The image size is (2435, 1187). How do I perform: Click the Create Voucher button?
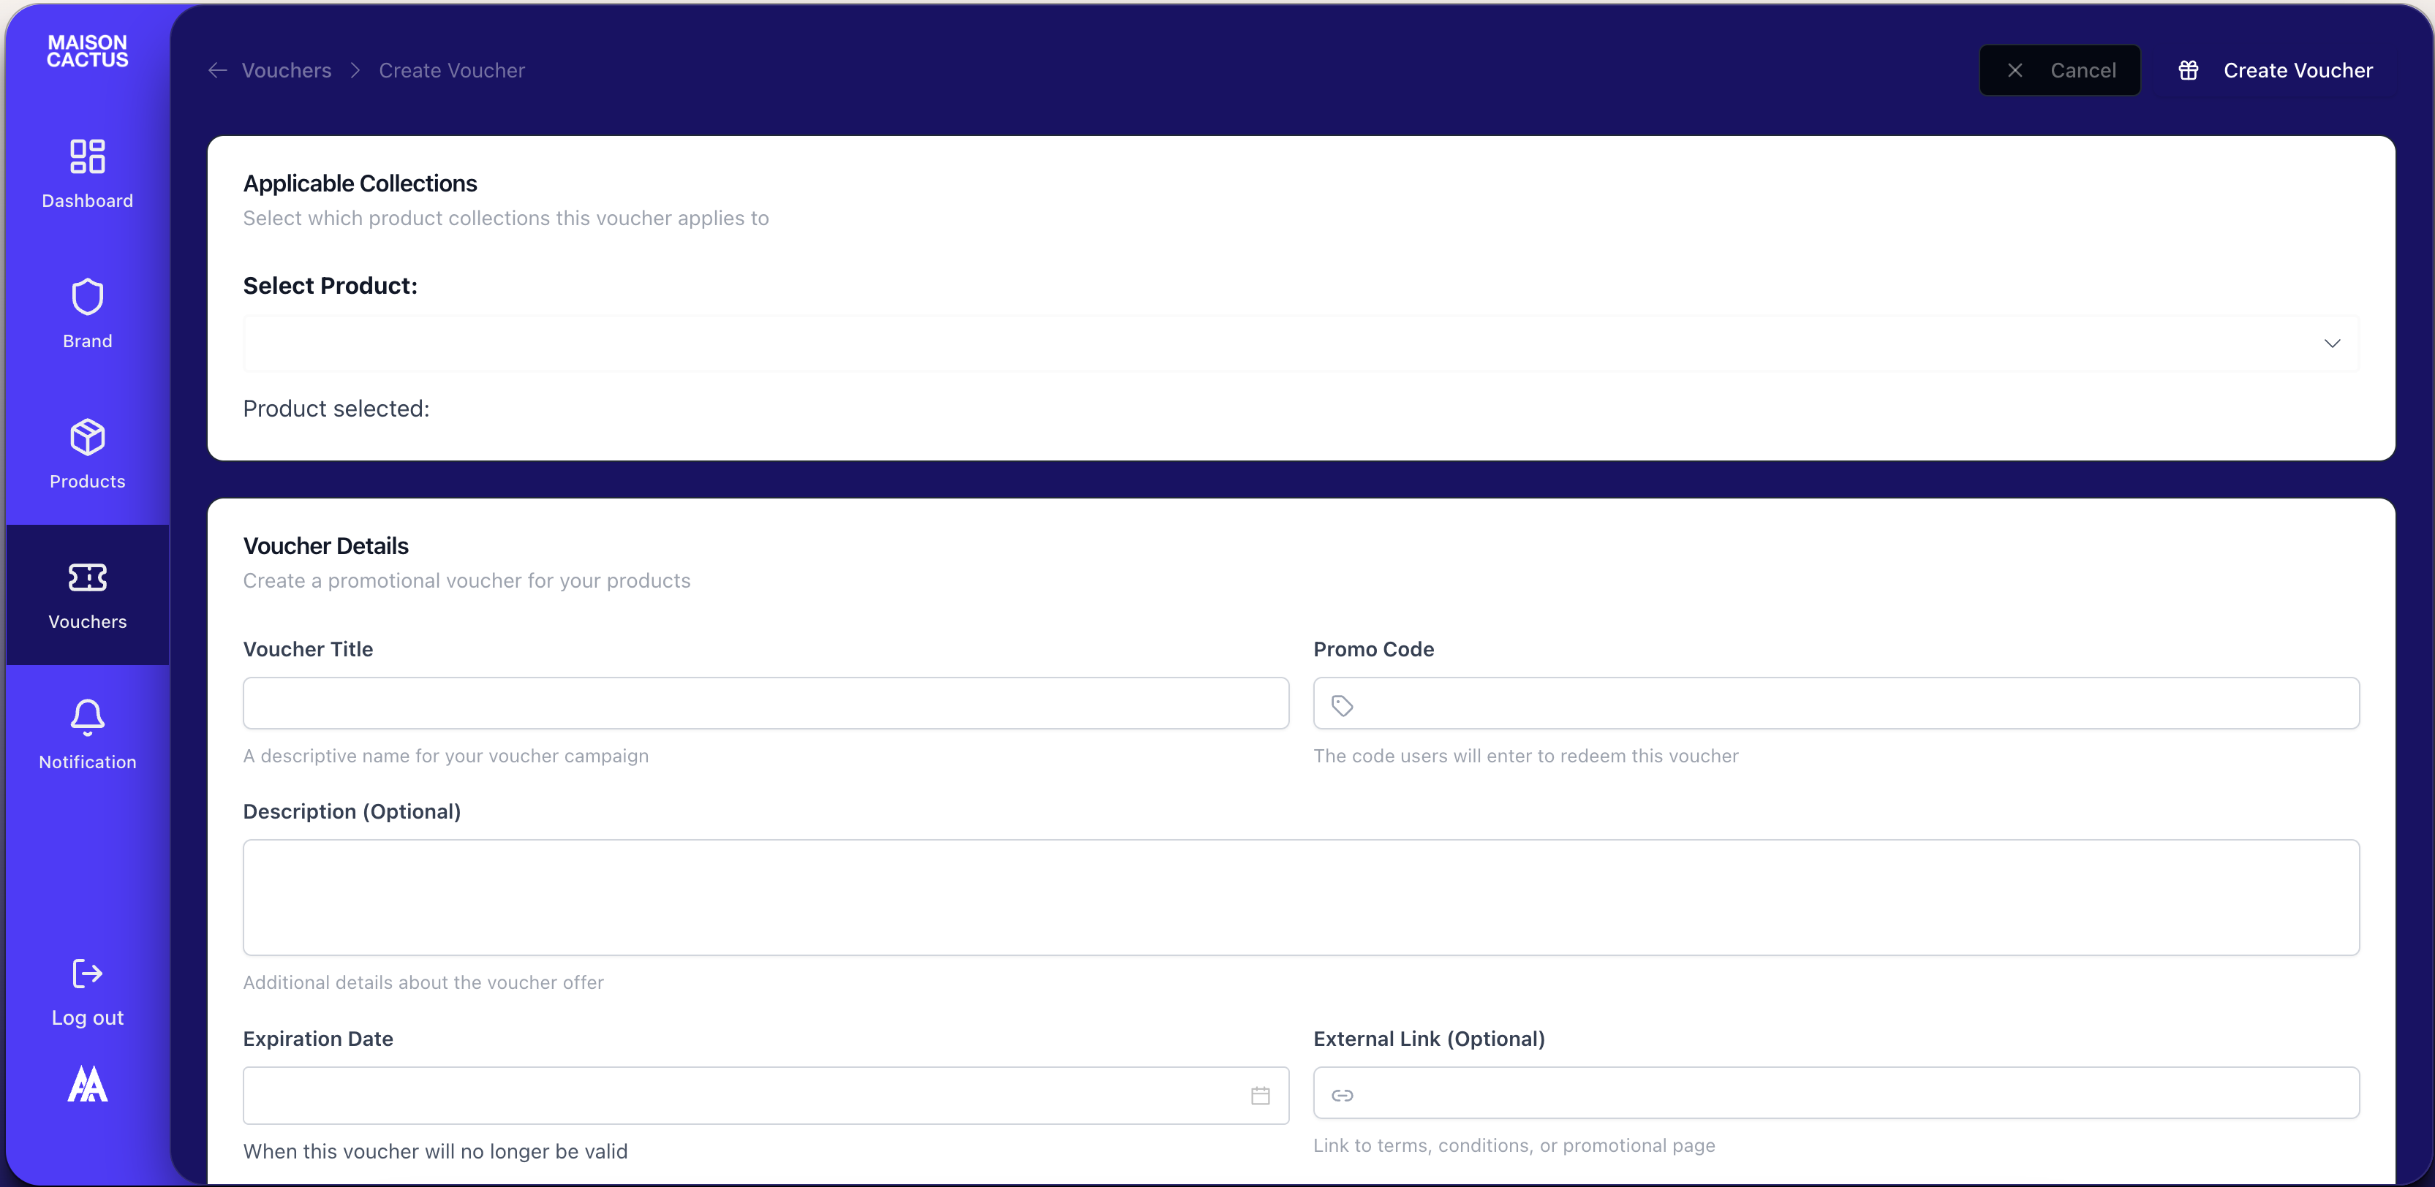[2276, 70]
